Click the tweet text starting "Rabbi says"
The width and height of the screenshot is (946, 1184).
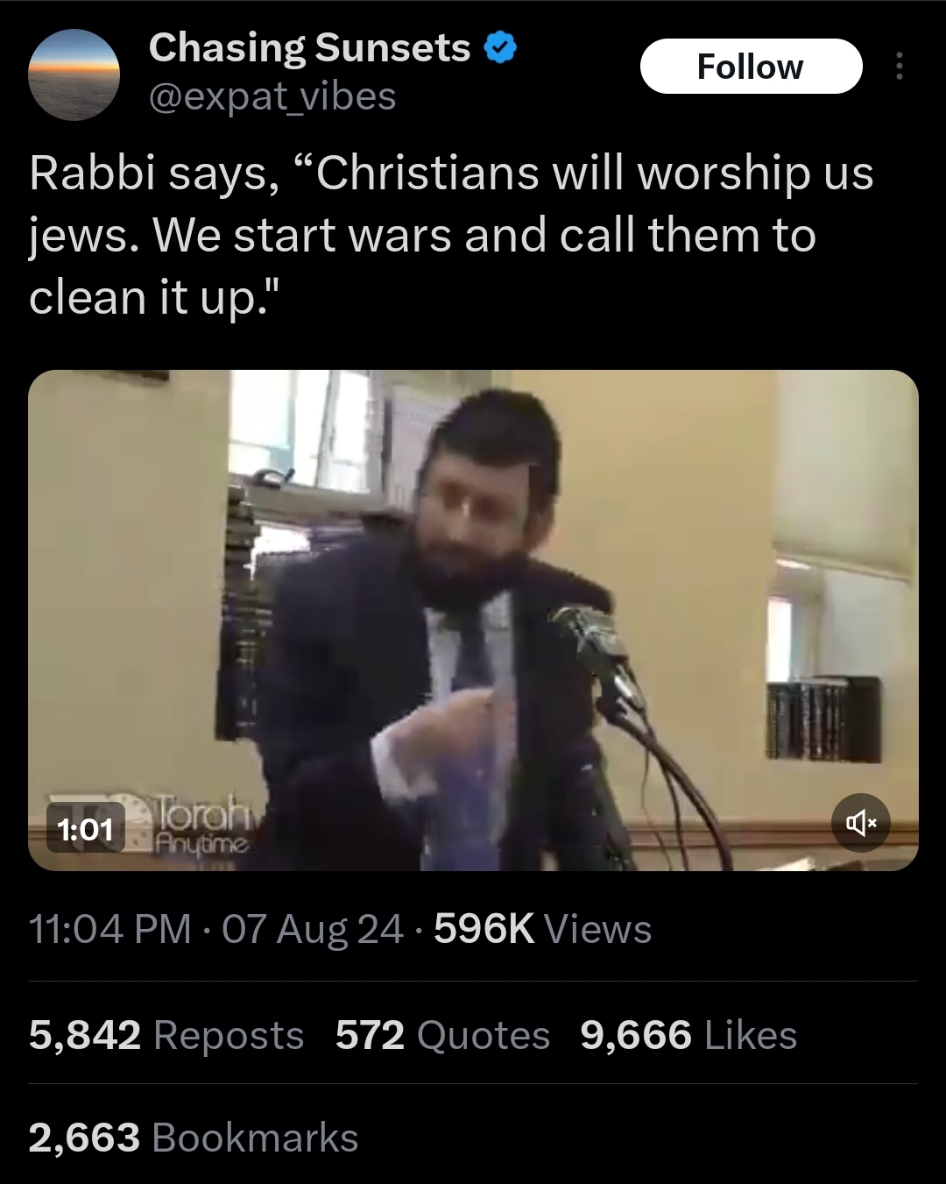451,235
